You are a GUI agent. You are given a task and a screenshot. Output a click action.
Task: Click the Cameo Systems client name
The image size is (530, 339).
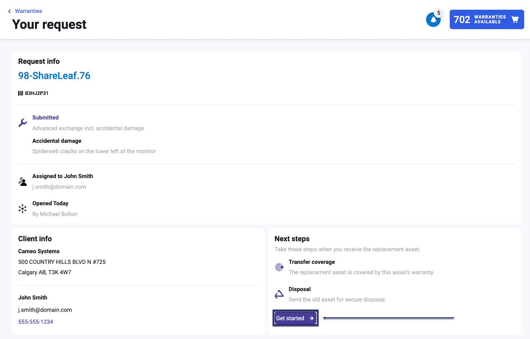(x=39, y=251)
